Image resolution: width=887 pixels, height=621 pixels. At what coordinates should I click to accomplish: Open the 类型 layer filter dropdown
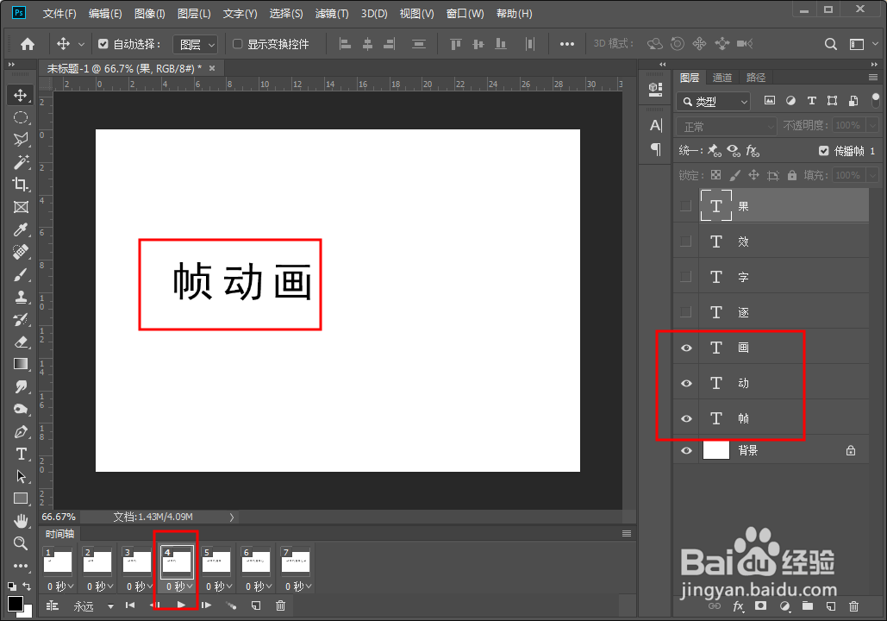tap(714, 101)
